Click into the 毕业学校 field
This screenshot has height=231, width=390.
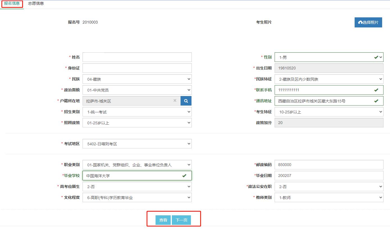pyautogui.click(x=132, y=176)
